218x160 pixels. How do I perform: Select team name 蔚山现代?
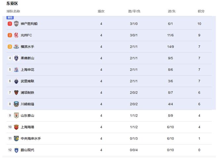[x=27, y=150]
